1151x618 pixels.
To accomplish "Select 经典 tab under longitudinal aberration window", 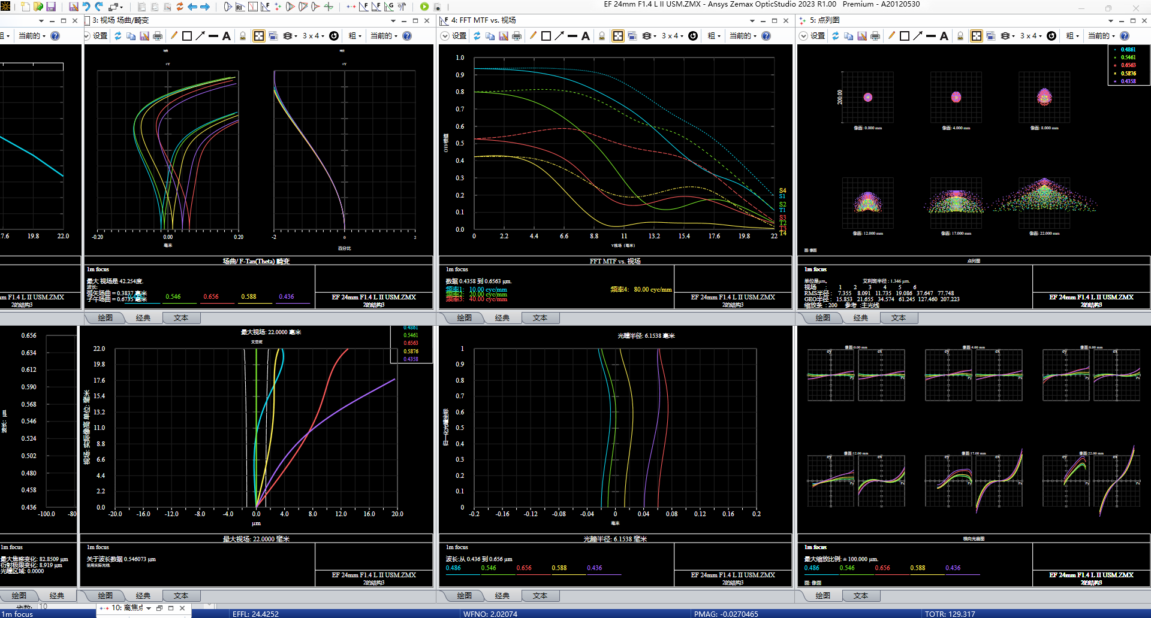I will click(x=502, y=596).
